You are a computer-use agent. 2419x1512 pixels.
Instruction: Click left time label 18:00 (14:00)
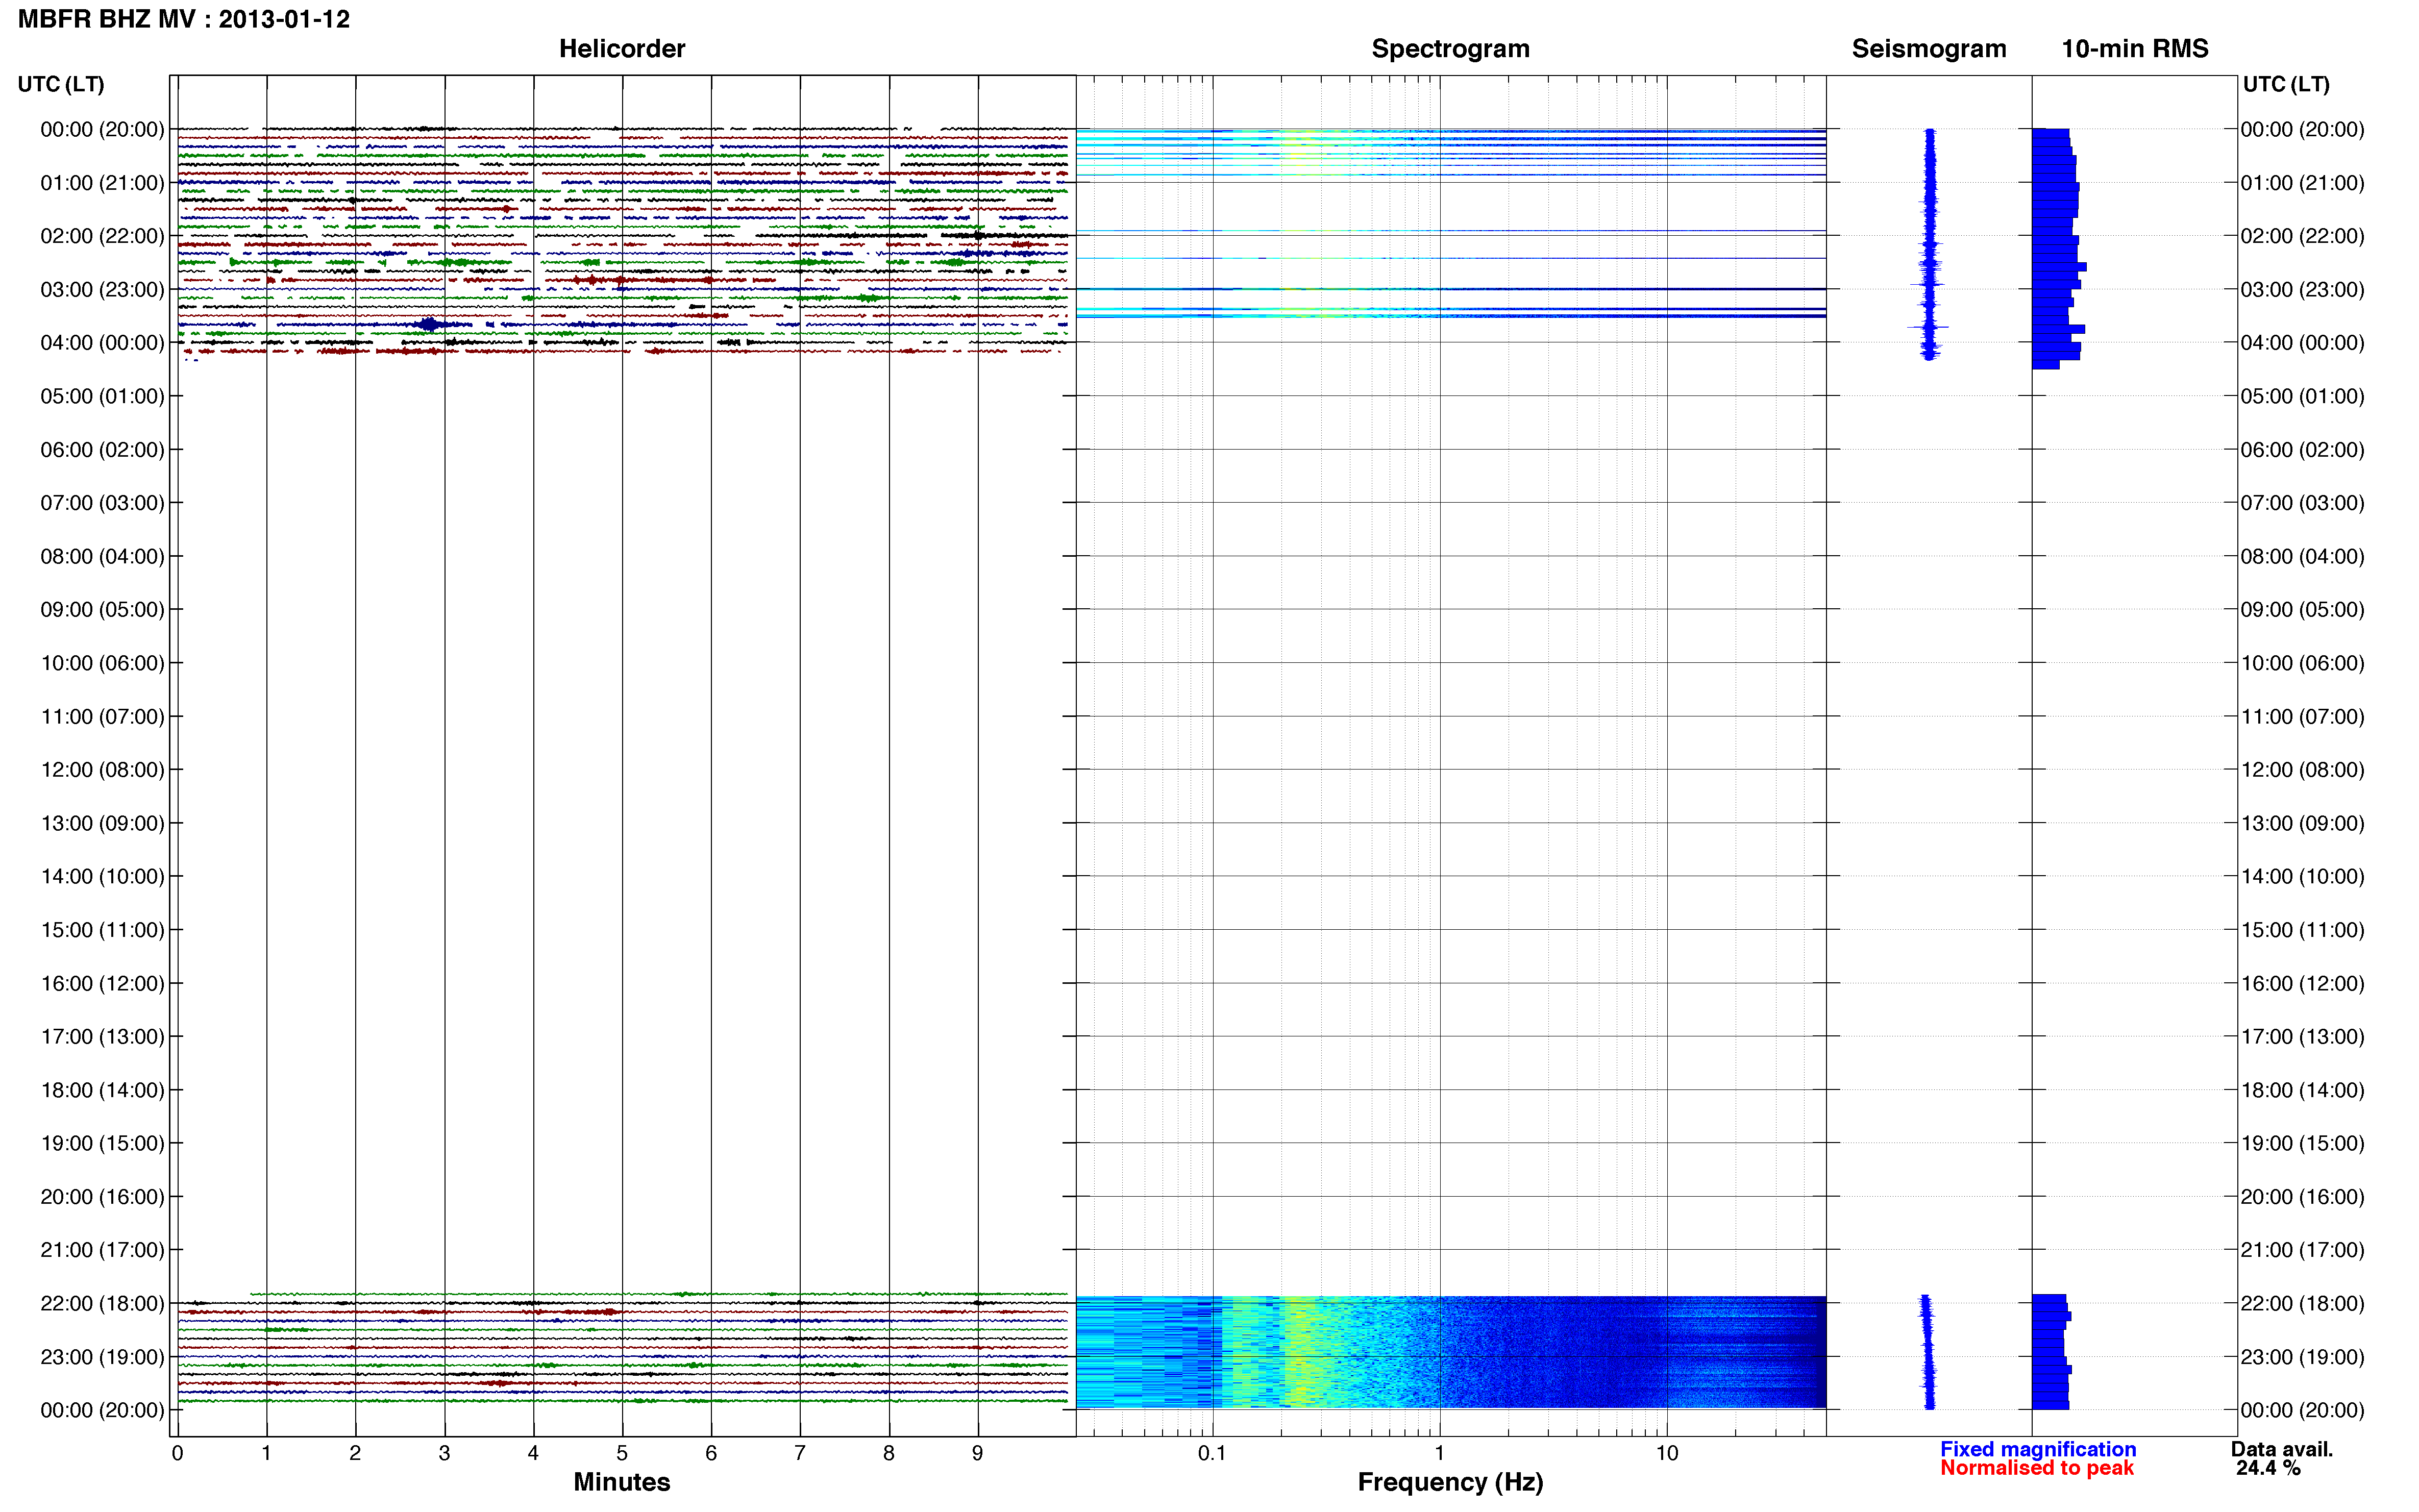point(102,1090)
